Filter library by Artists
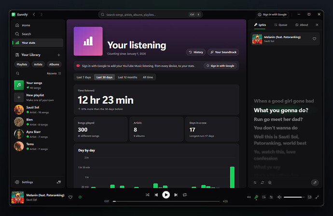The height and width of the screenshot is (216, 333). point(38,64)
